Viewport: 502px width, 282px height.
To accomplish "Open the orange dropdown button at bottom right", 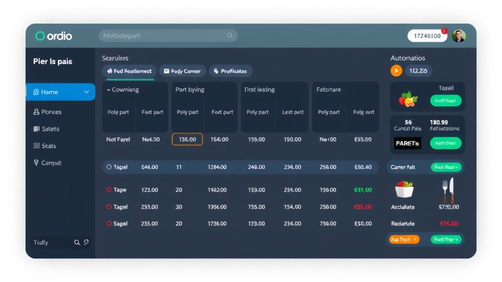I will tap(404, 239).
